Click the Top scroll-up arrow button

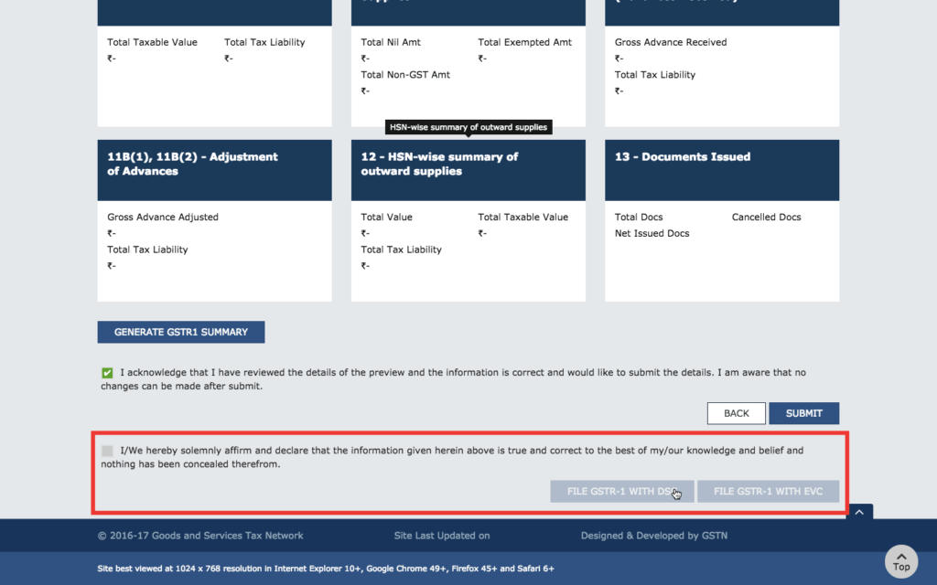901,561
